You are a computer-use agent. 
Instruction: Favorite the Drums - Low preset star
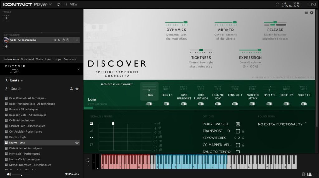pyautogui.click(x=77, y=143)
